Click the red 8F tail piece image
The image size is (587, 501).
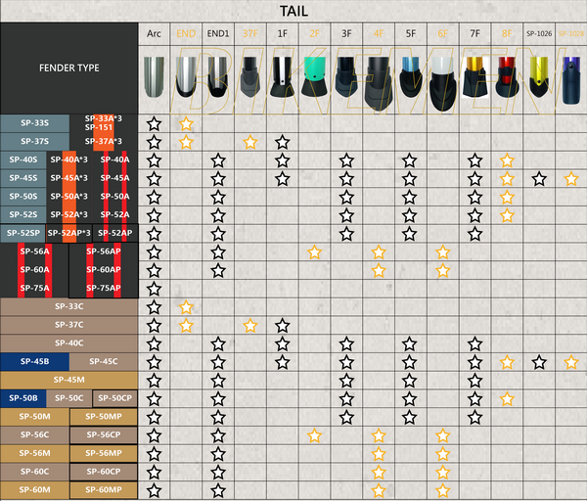506,79
